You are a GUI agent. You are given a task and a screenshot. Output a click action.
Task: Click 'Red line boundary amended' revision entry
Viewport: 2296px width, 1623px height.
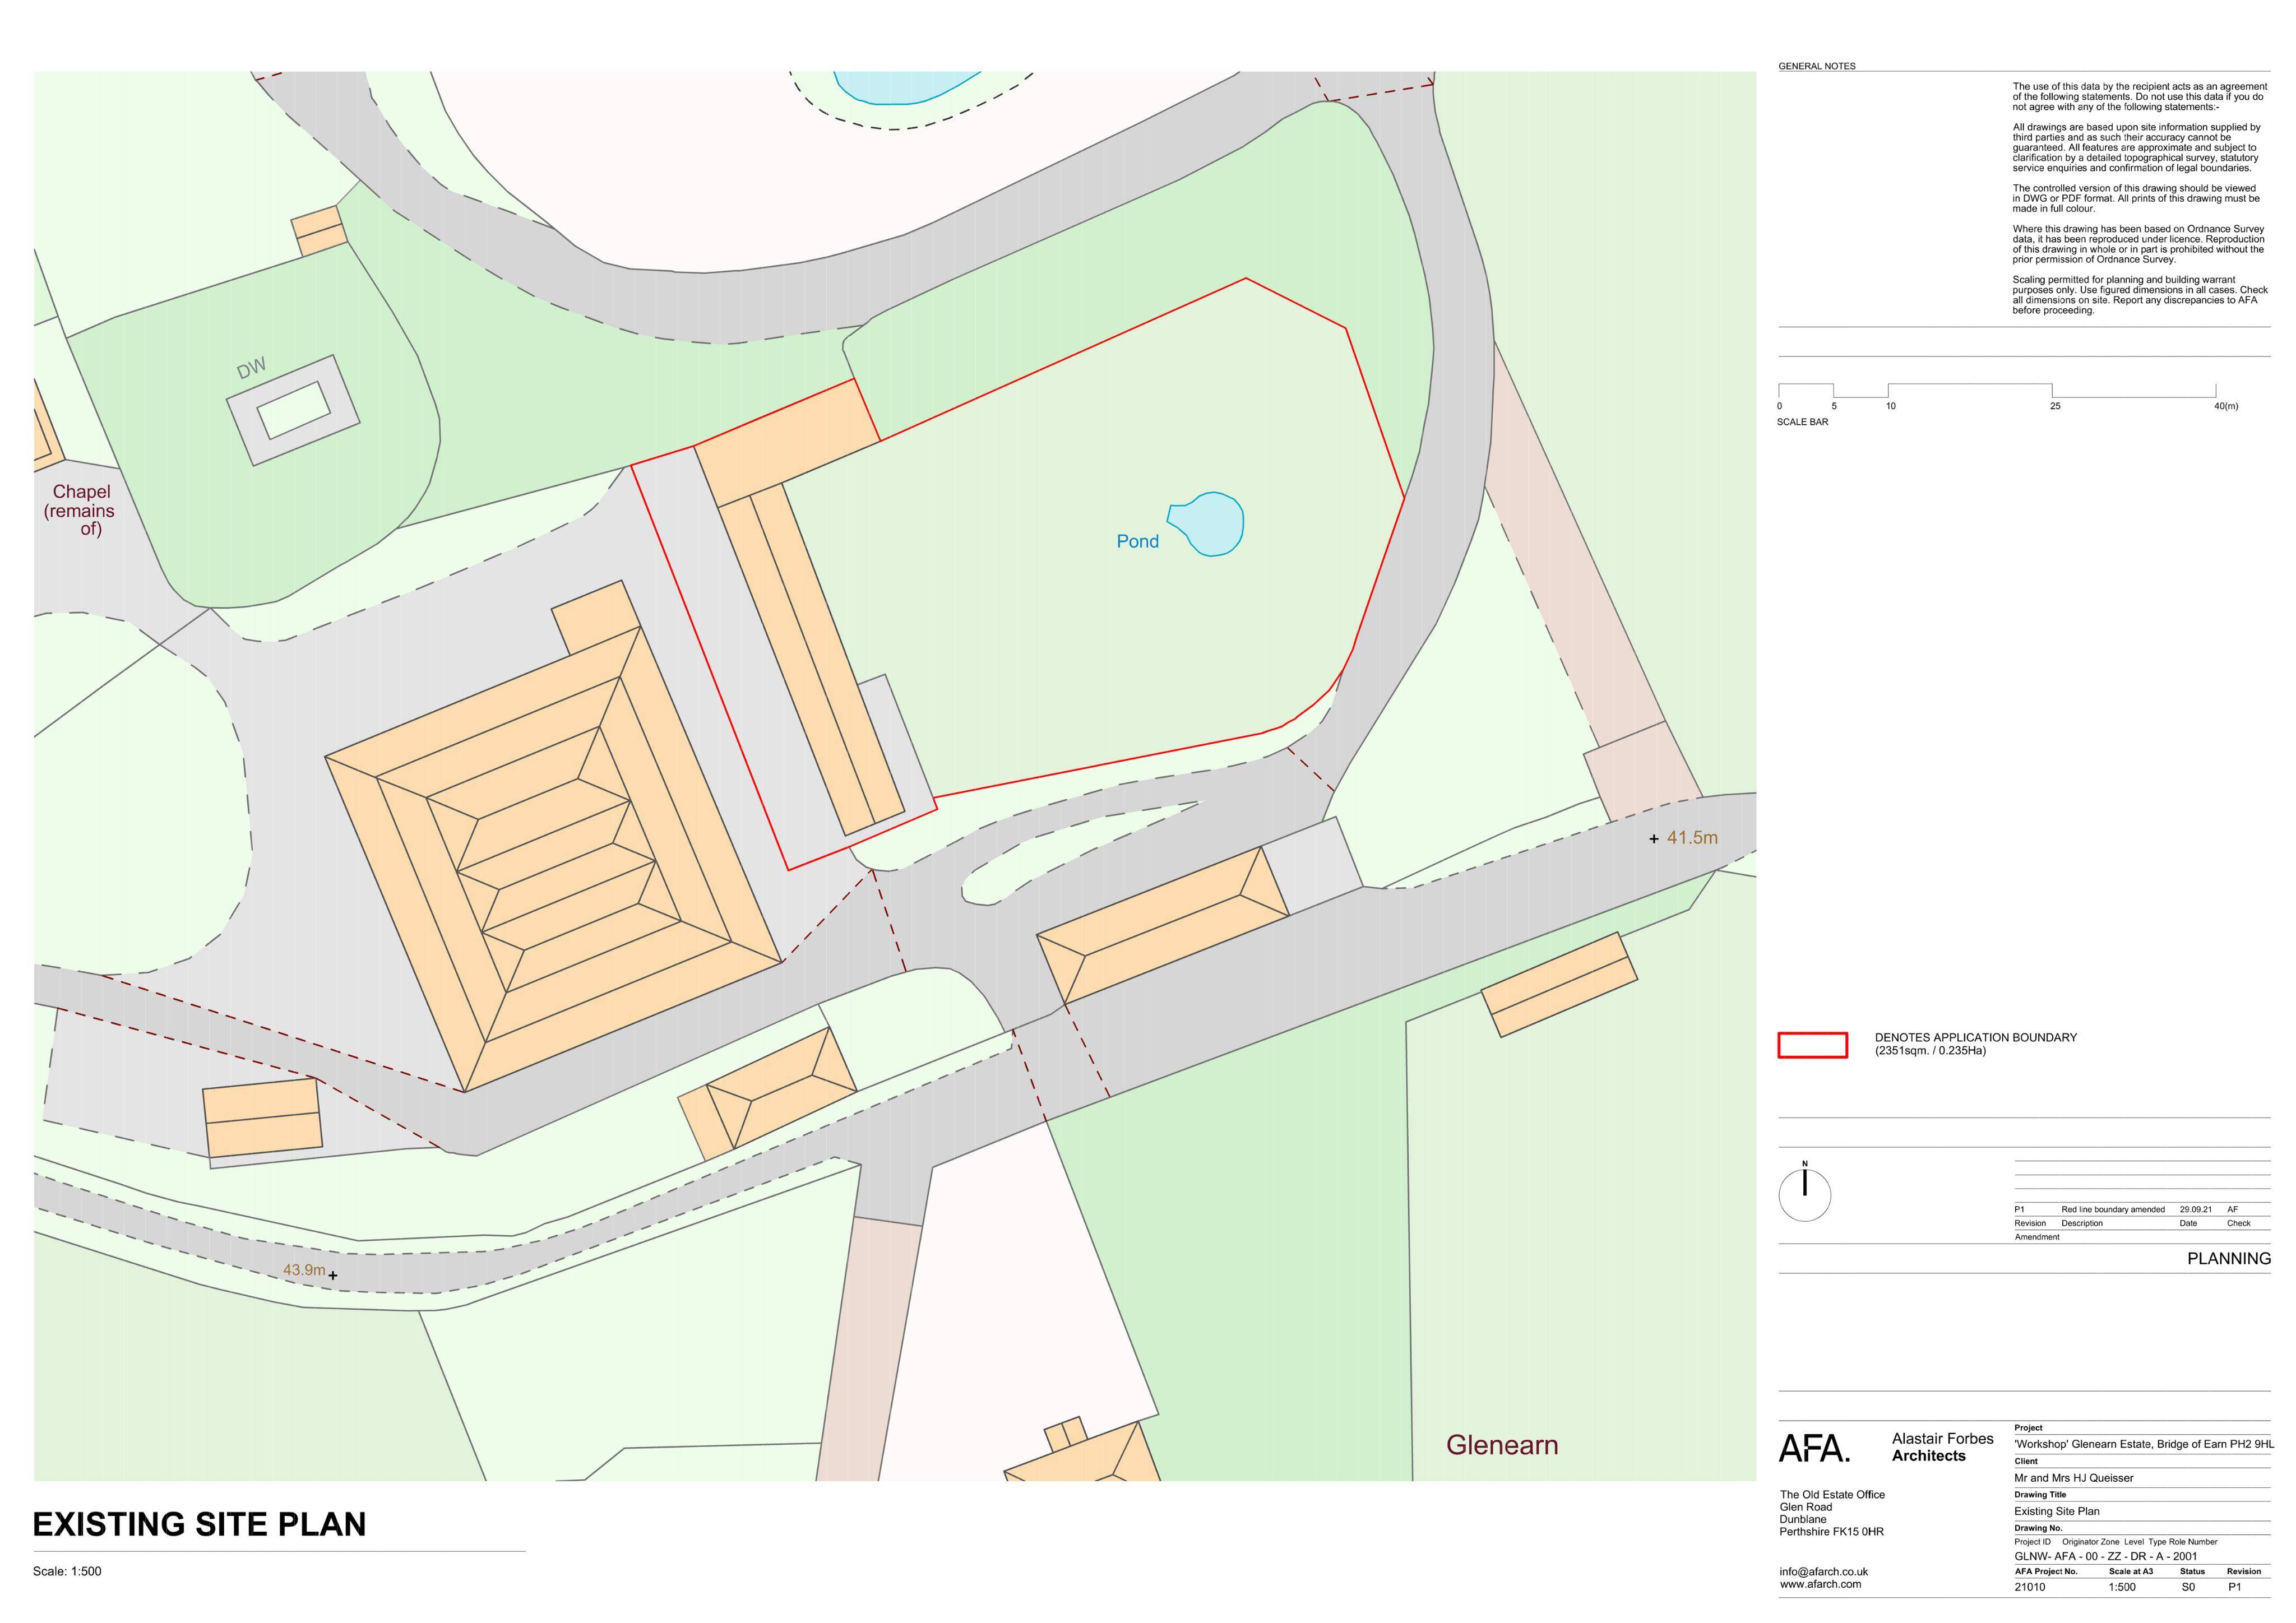click(2113, 1209)
